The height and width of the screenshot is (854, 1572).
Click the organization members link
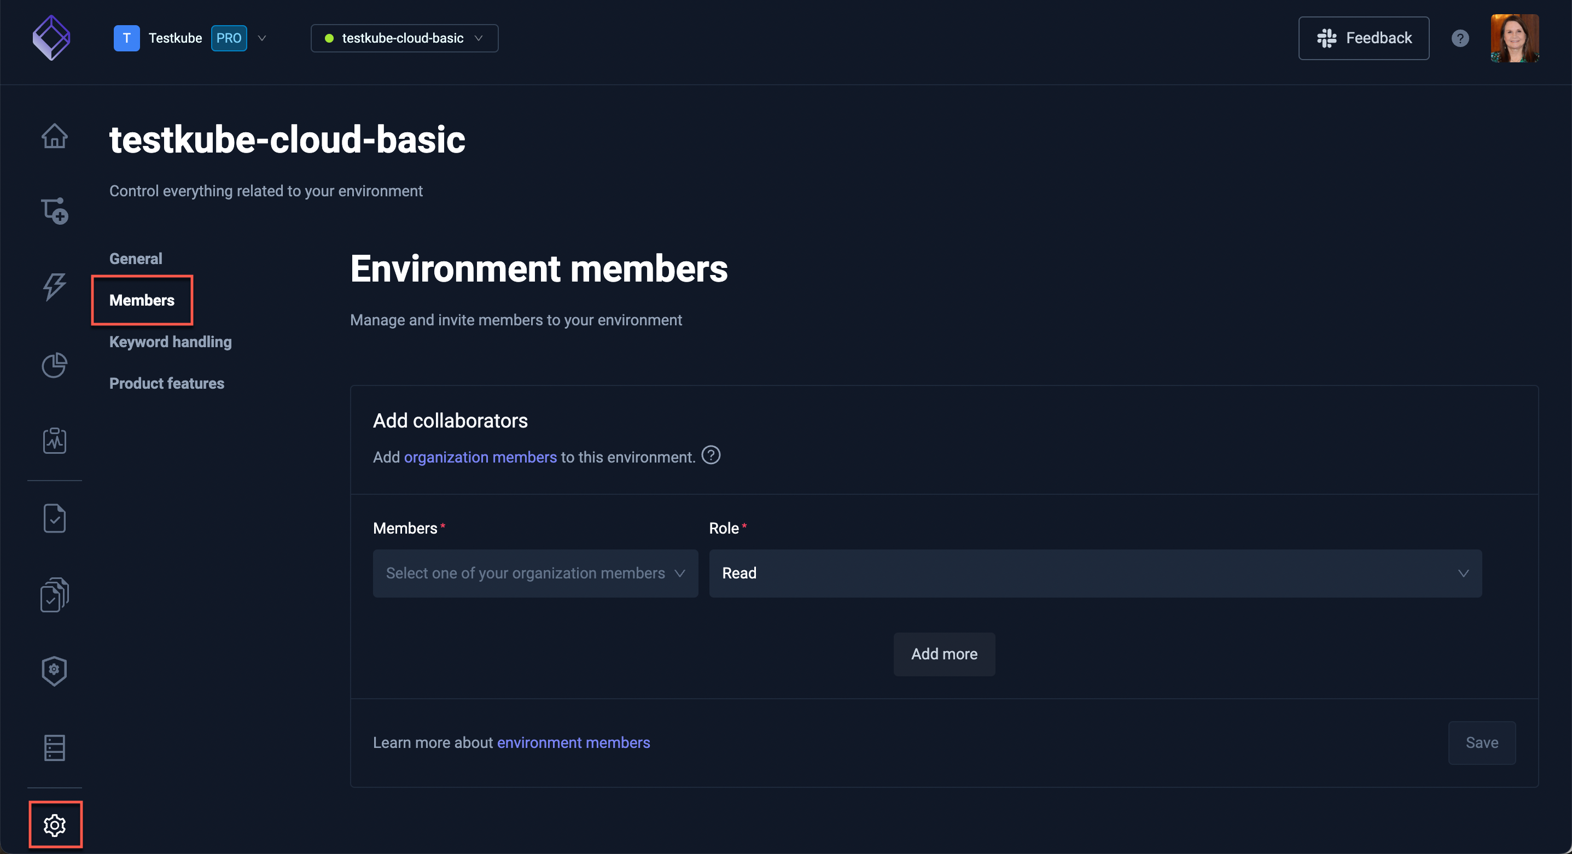coord(480,457)
